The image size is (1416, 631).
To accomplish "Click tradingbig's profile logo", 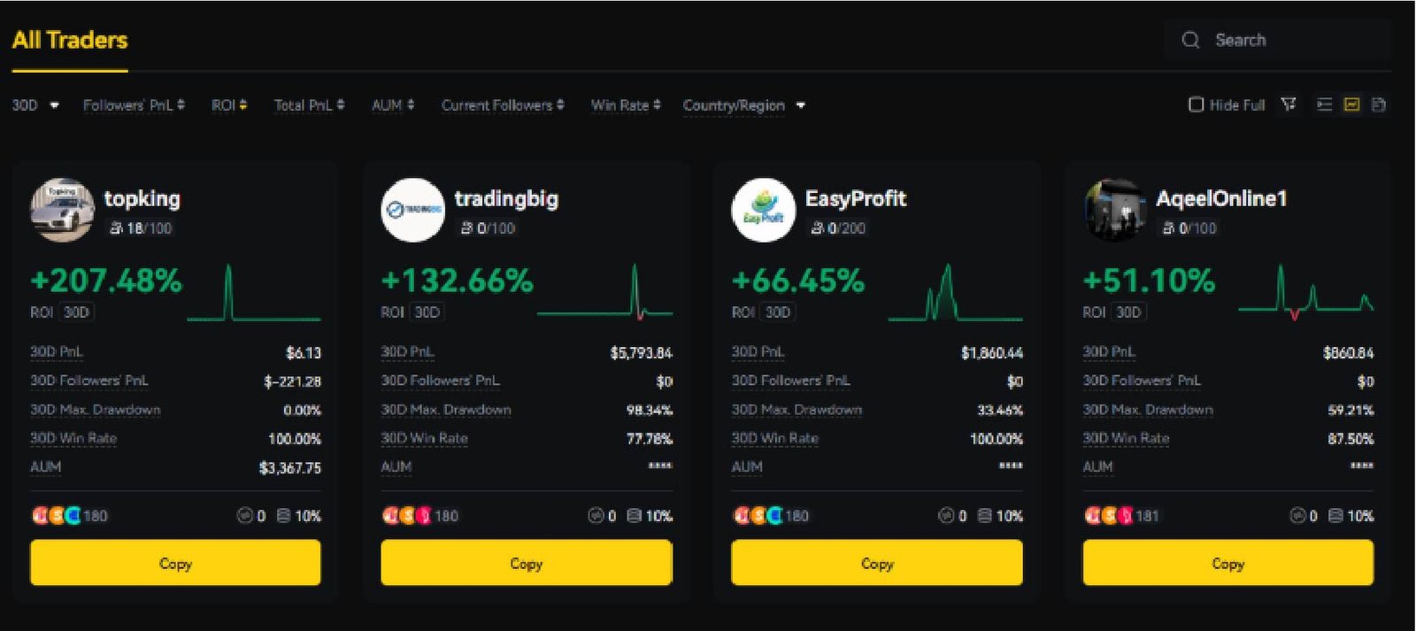I will click(412, 211).
